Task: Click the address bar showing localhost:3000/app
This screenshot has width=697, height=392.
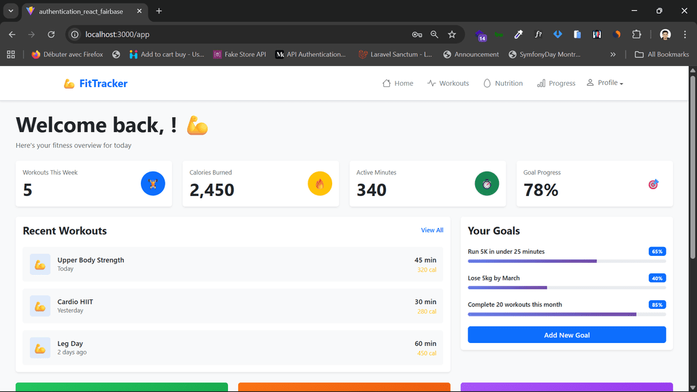Action: click(x=238, y=34)
